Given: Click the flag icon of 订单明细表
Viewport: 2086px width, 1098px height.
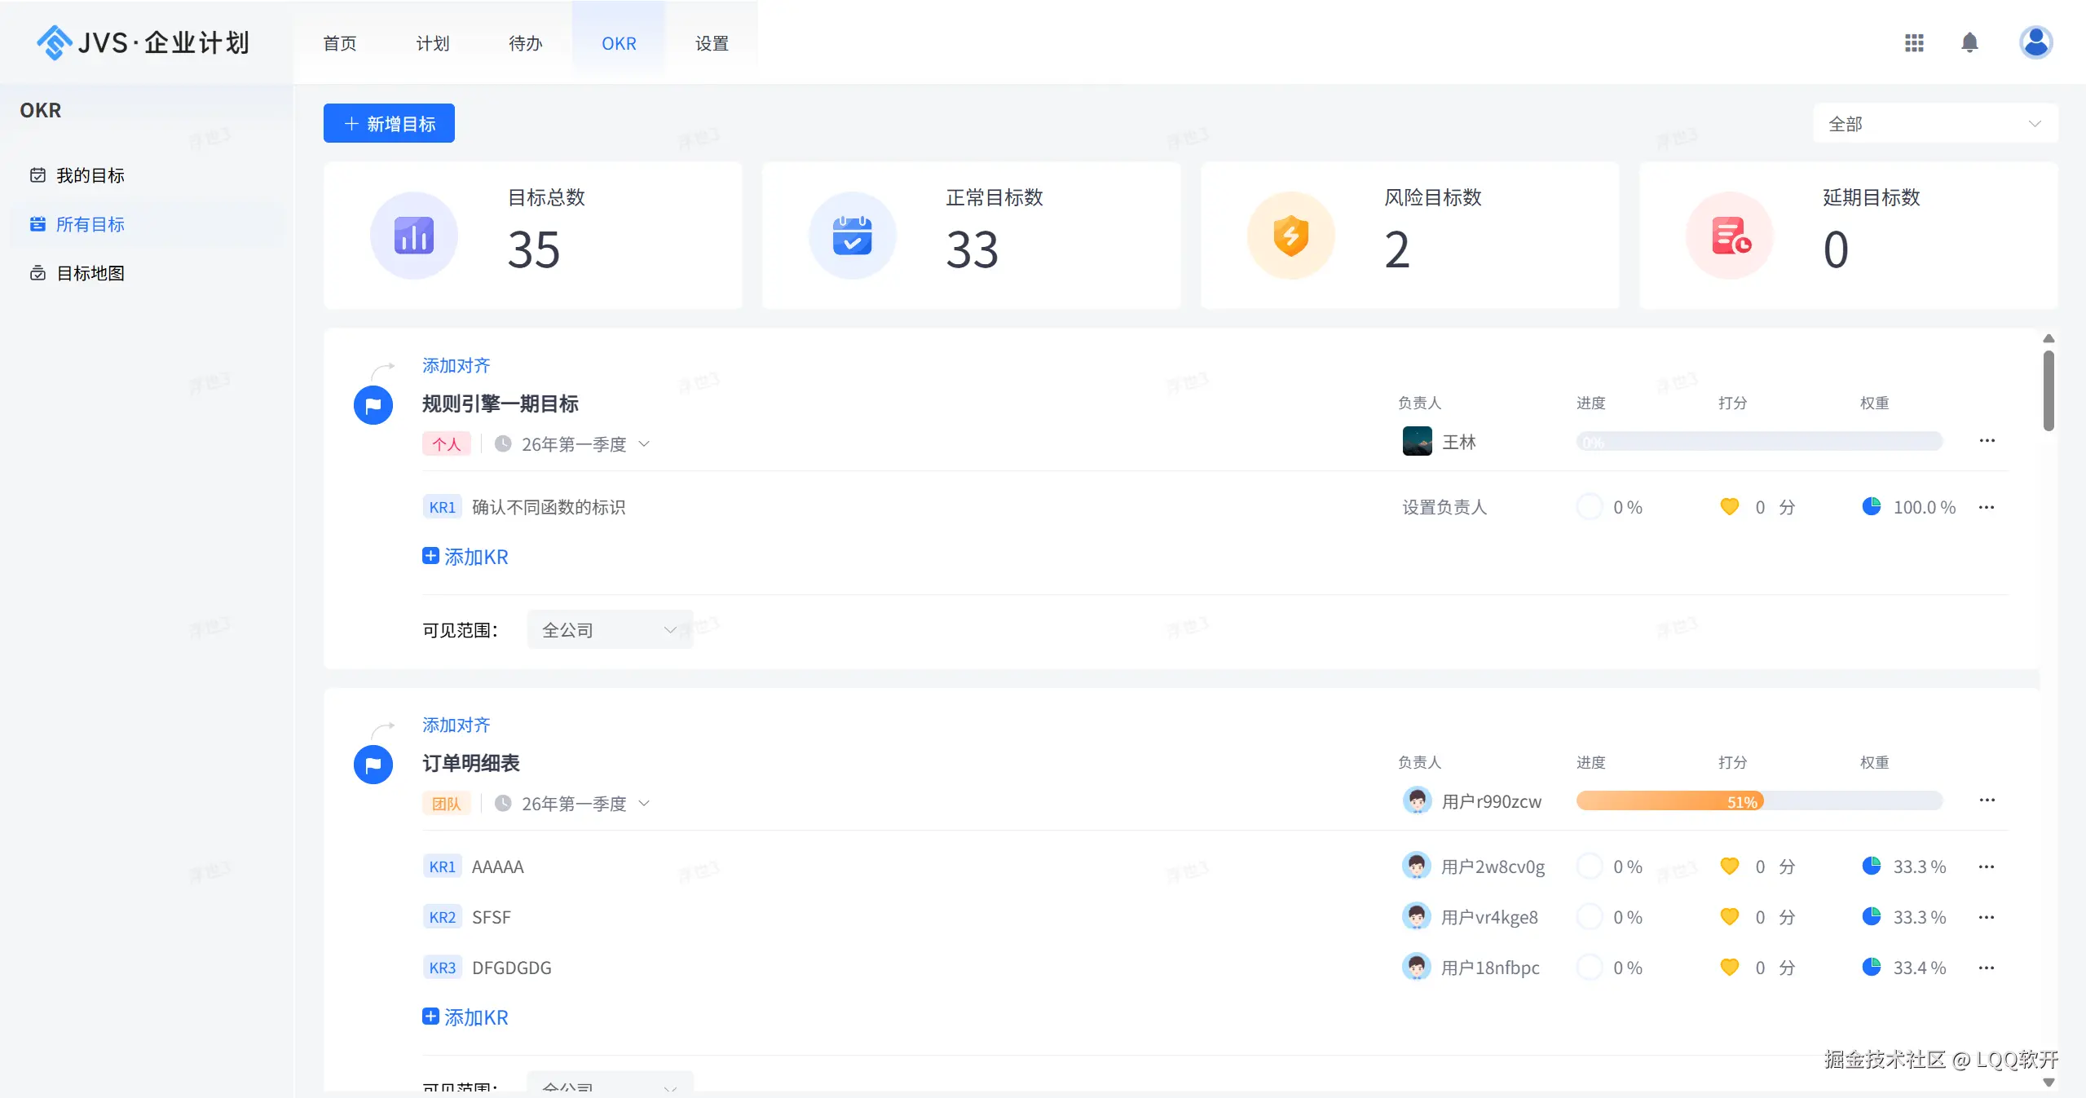Looking at the screenshot, I should 373,765.
